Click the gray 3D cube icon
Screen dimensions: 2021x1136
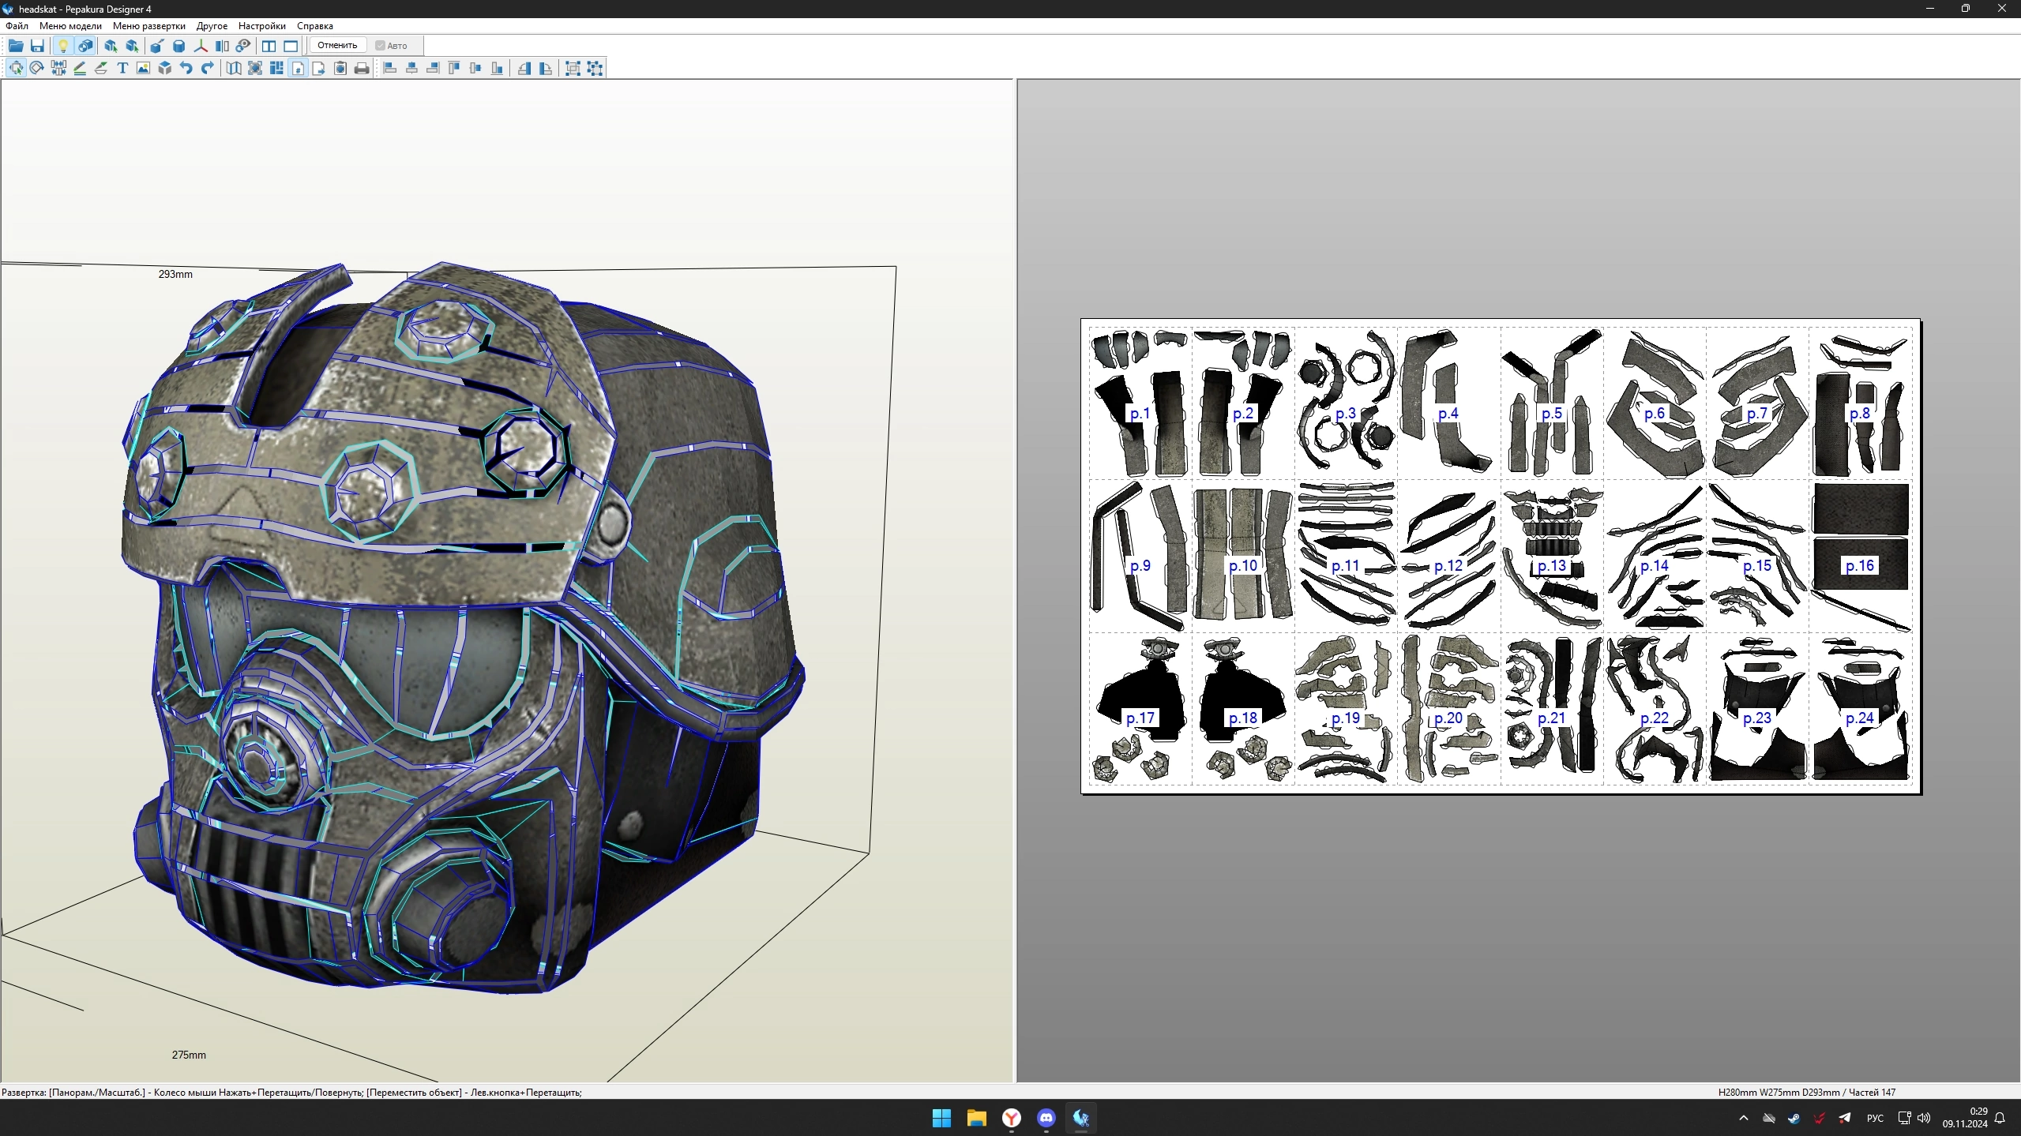164,68
